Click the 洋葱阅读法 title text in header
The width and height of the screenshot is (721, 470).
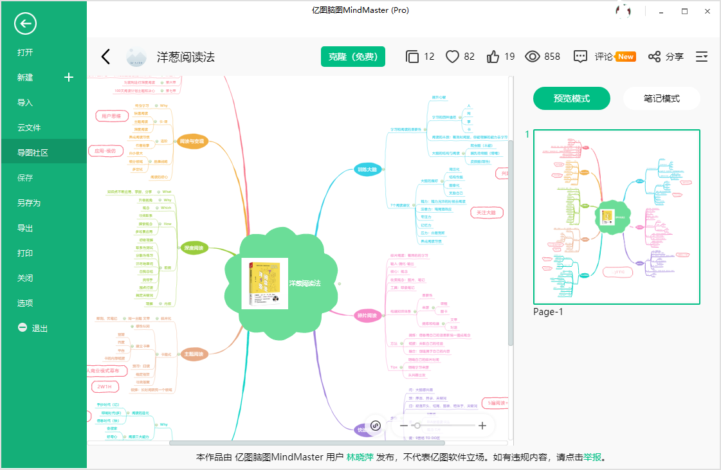tap(186, 57)
